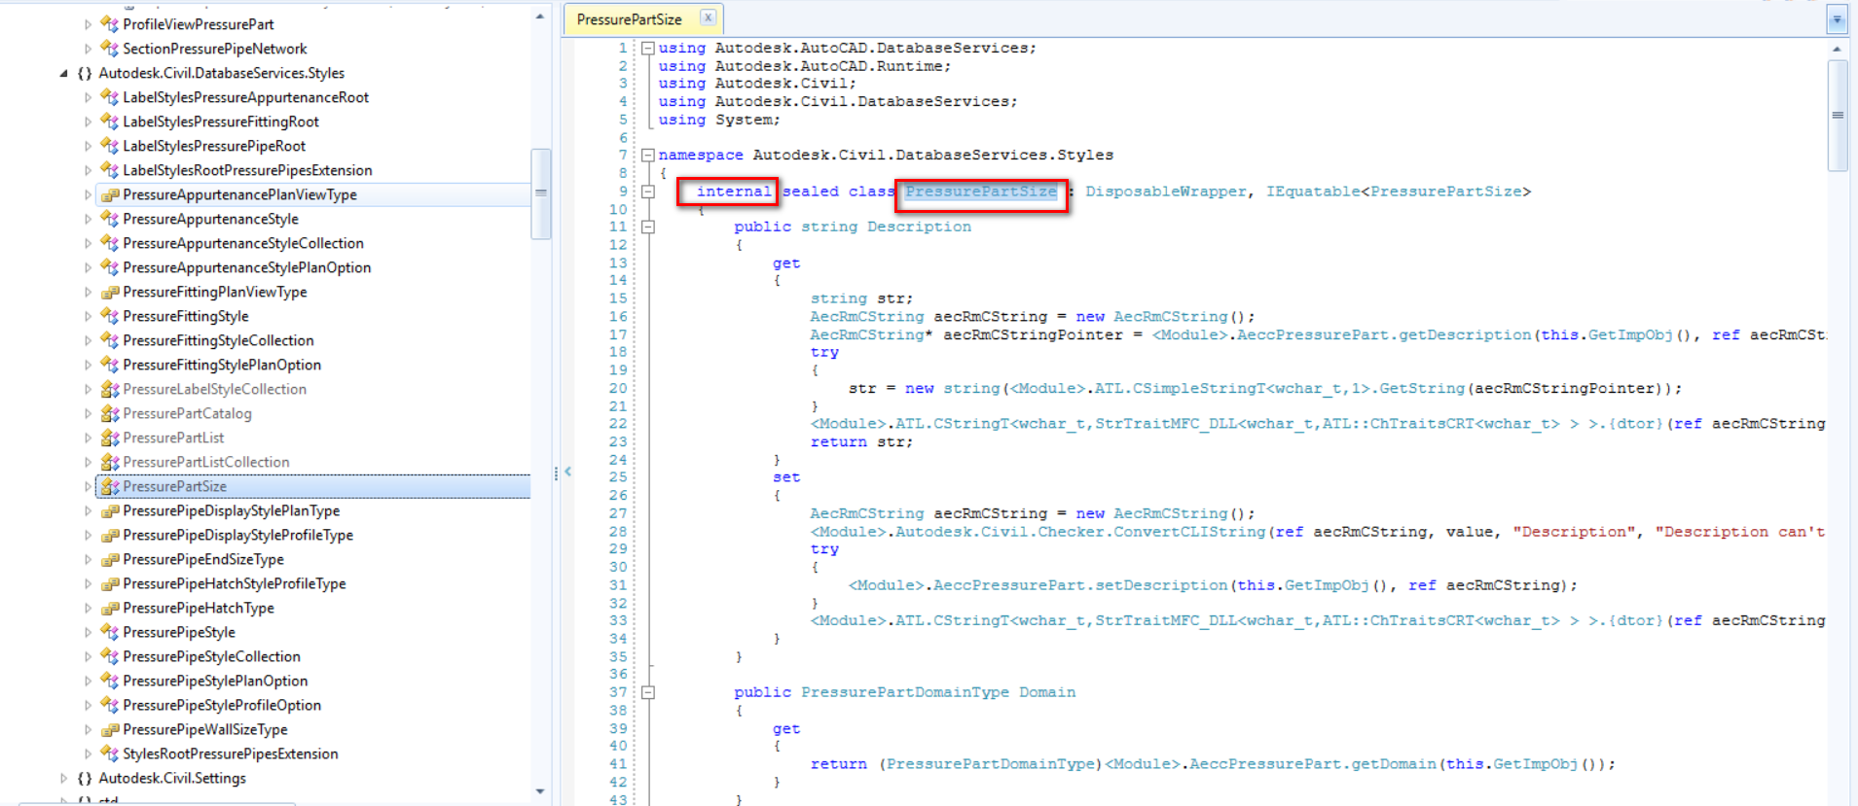Click the code editor scroll-up arrow
This screenshot has height=806, width=1858.
pyautogui.click(x=1838, y=49)
